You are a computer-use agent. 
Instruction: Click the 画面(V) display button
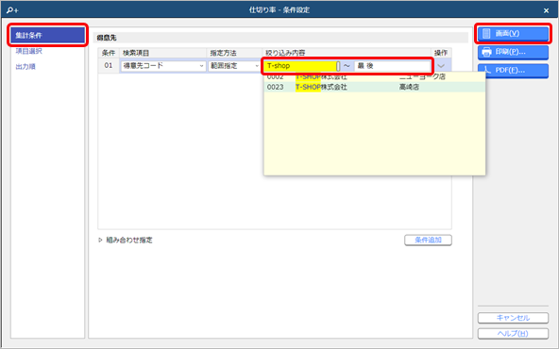tap(513, 33)
